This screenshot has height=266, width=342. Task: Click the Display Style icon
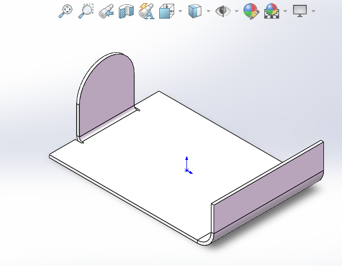click(195, 11)
